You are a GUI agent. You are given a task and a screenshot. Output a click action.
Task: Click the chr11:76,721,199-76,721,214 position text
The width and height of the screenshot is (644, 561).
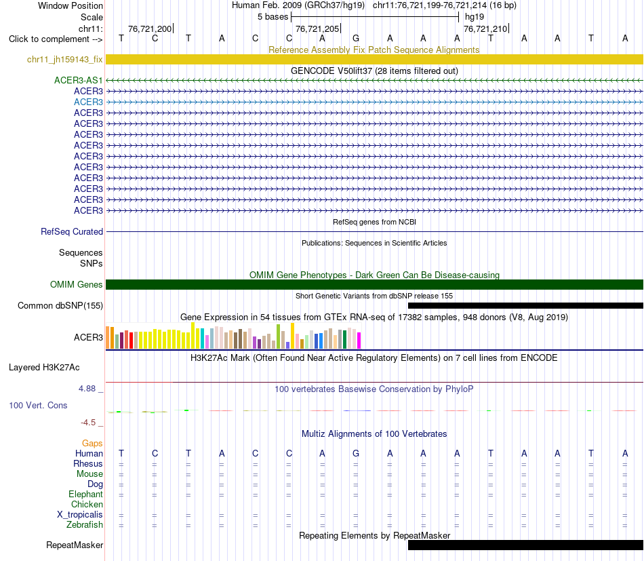(x=445, y=5)
